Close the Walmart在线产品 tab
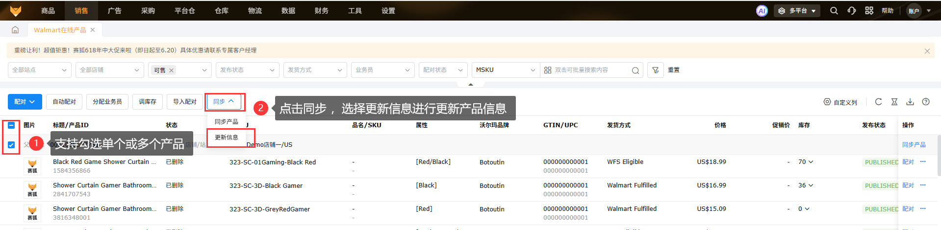Screen dimensions: 941x230 click(x=93, y=30)
